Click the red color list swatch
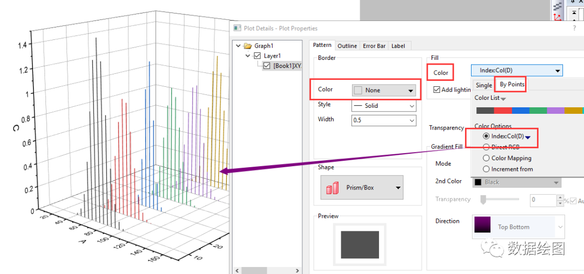This screenshot has width=584, height=274. pyautogui.click(x=503, y=110)
